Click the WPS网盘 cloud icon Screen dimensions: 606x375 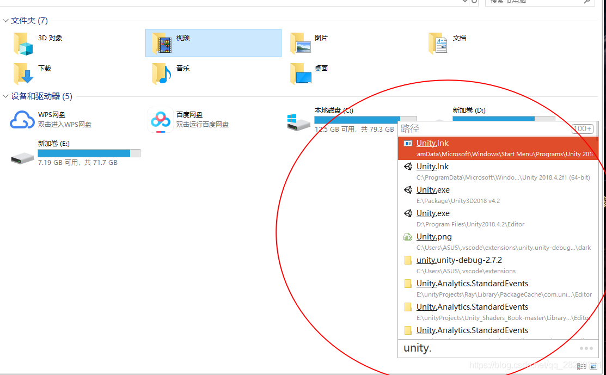coord(22,120)
